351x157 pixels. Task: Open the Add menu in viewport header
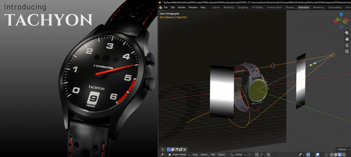pos(213,154)
